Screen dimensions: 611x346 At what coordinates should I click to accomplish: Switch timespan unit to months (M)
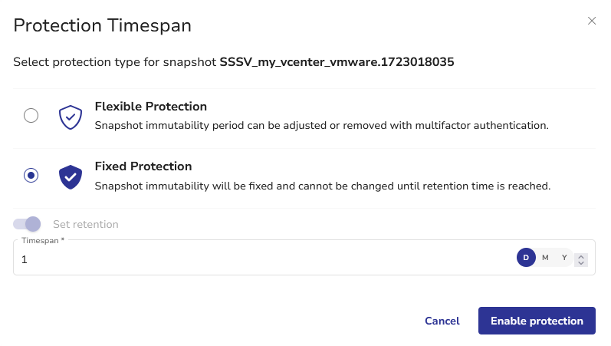545,258
